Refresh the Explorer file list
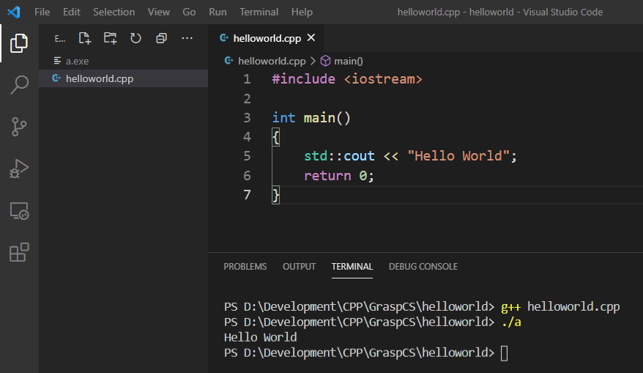The width and height of the screenshot is (643, 373). (135, 38)
